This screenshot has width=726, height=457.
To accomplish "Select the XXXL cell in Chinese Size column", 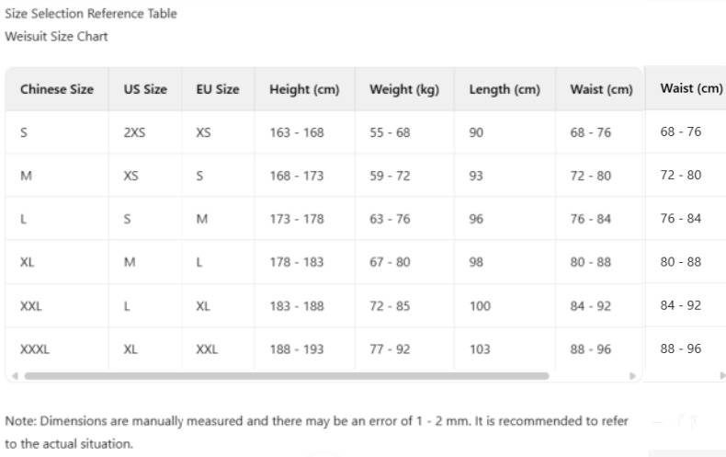I will 35,349.
